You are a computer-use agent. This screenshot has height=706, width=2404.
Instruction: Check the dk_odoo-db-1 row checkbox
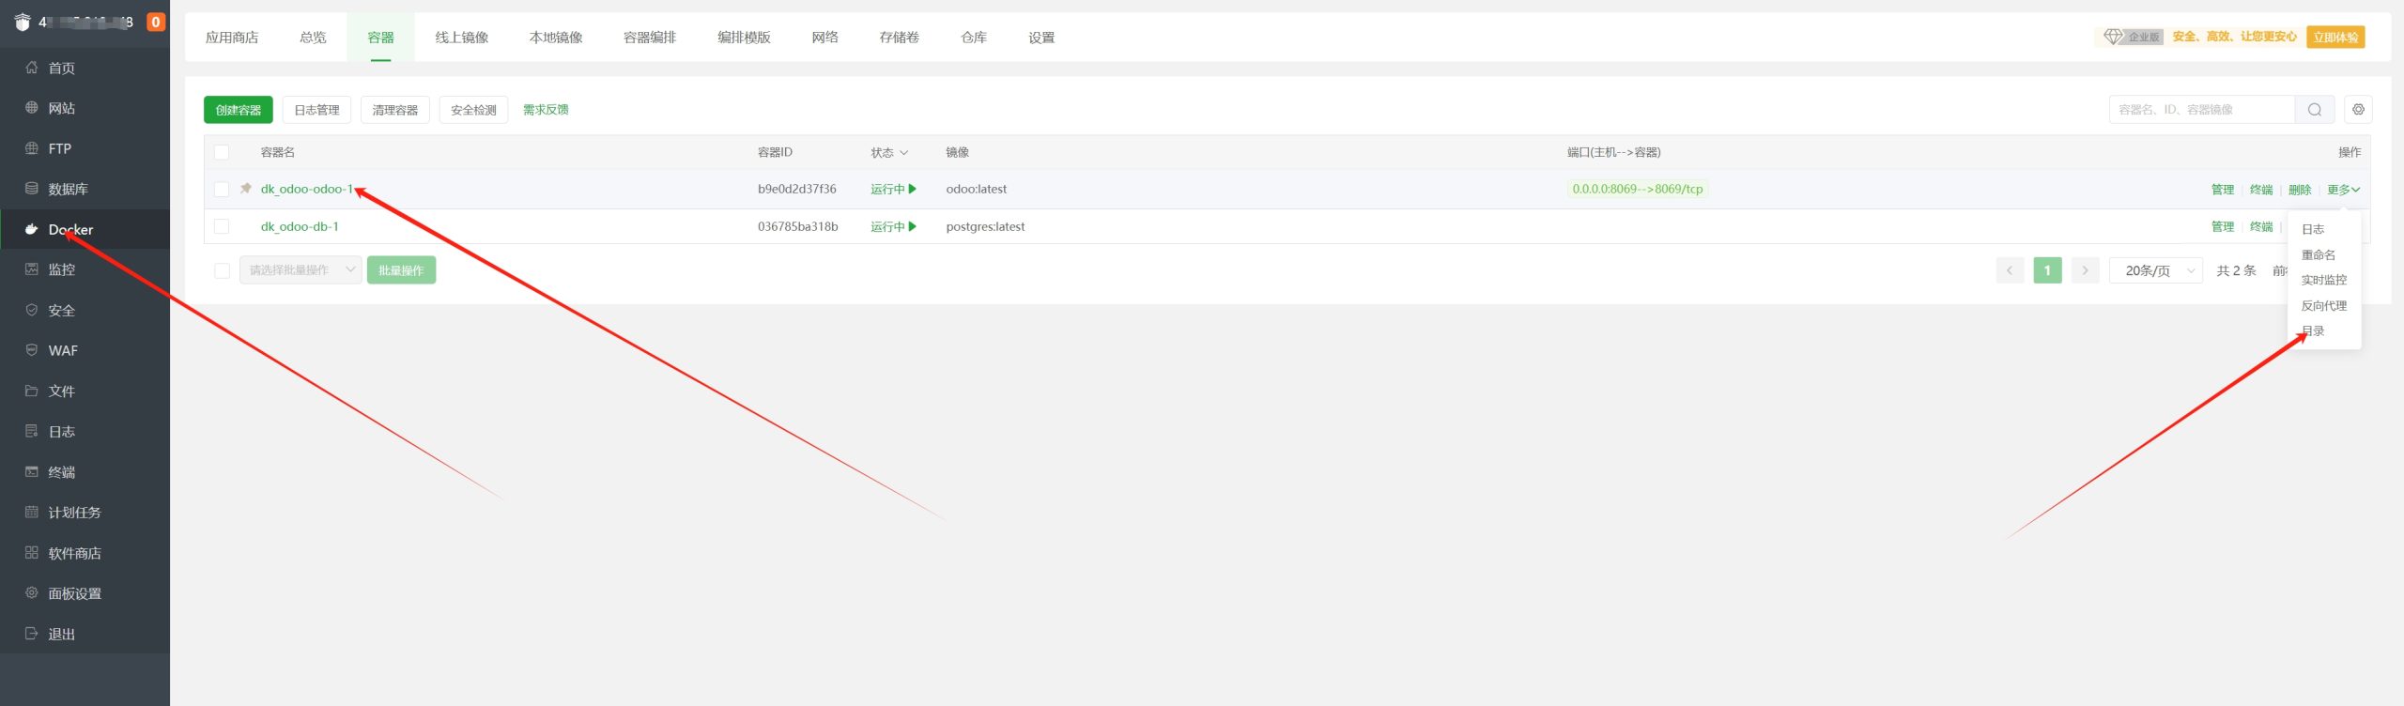tap(222, 226)
